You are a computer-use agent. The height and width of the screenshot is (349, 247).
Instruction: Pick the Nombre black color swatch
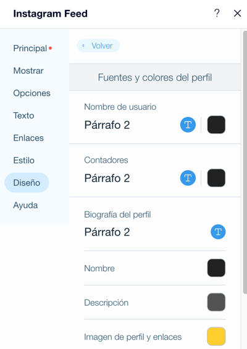point(216,268)
